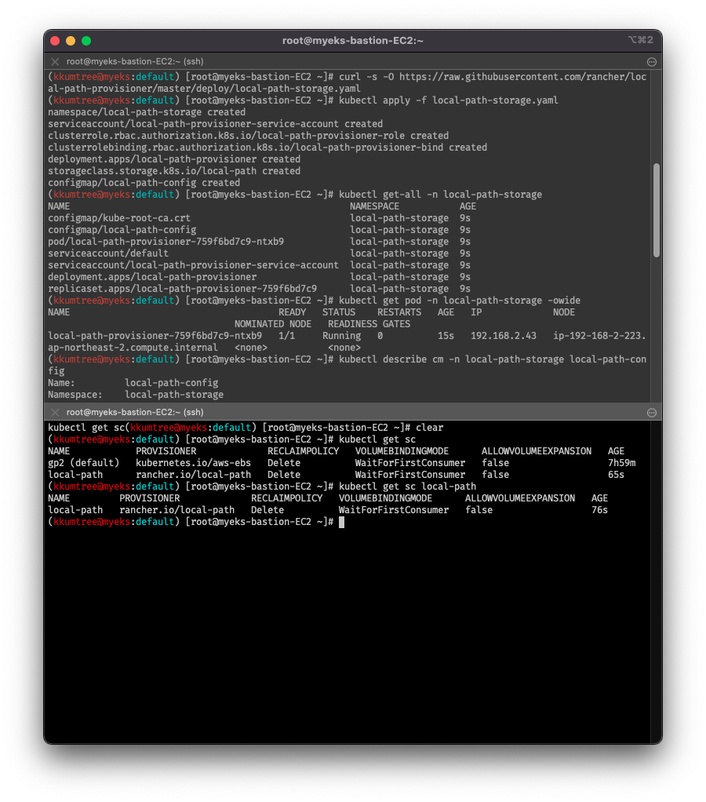Select the top pane title 'root@myeks-bastion-EC2:~ (ssh)'

(135, 61)
